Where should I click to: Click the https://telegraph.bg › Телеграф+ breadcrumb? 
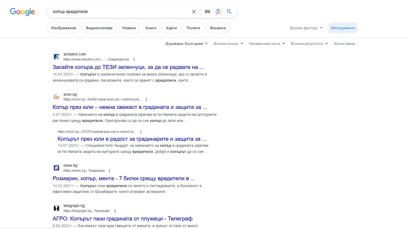tap(87, 211)
